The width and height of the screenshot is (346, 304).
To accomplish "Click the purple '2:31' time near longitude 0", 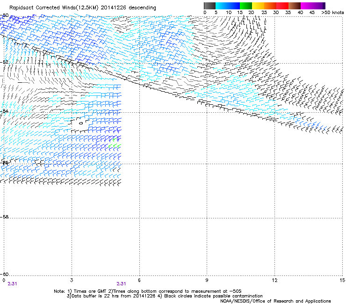I will [x=12, y=284].
